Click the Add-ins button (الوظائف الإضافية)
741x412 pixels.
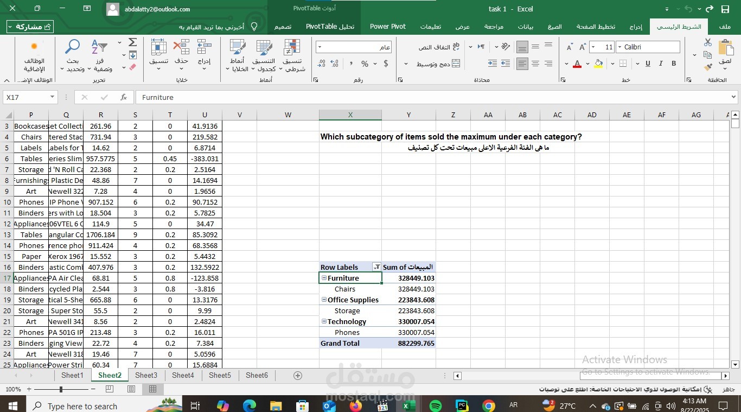point(34,56)
